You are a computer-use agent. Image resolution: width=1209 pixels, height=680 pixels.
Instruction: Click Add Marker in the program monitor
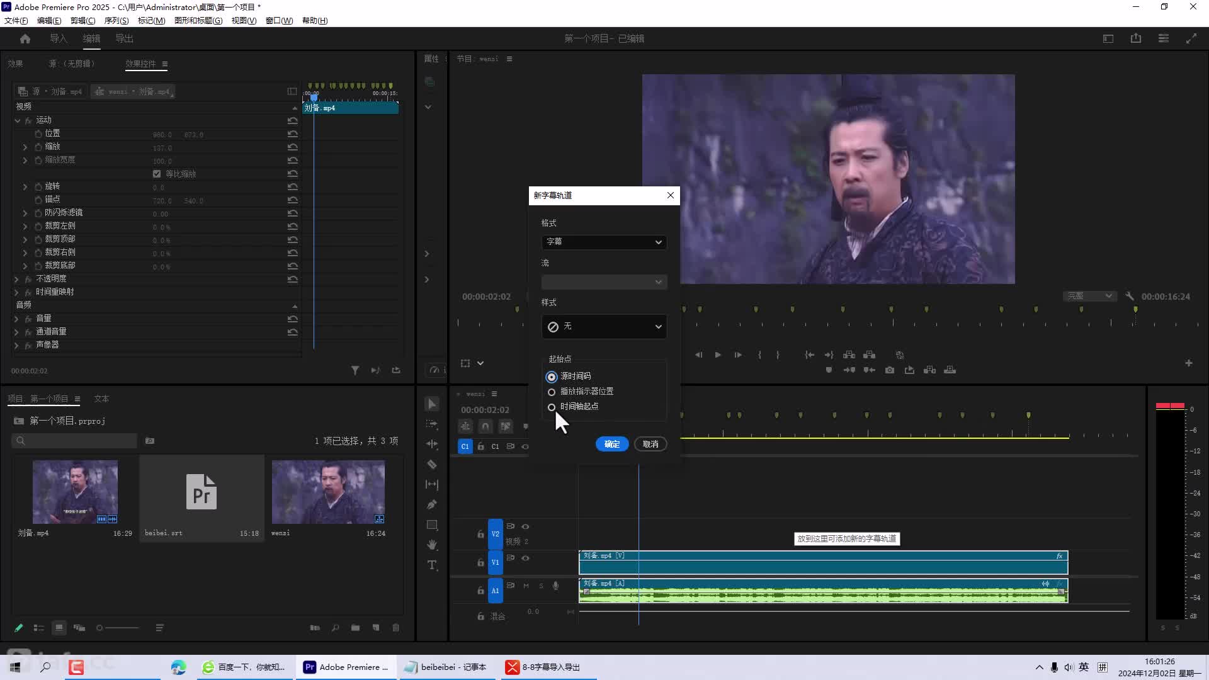point(829,370)
